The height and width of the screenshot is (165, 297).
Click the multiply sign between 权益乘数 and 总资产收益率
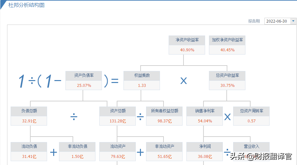(183, 81)
